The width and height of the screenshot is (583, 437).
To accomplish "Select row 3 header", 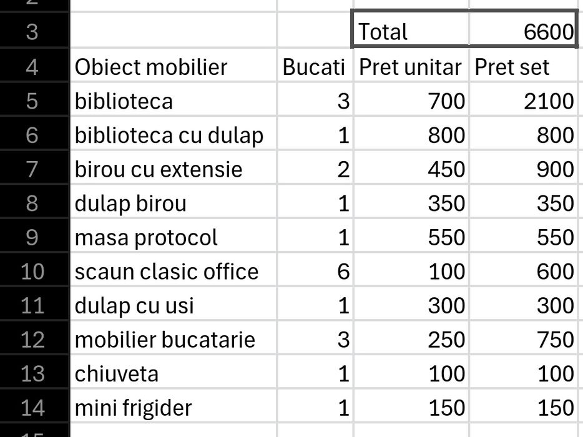I will click(32, 31).
